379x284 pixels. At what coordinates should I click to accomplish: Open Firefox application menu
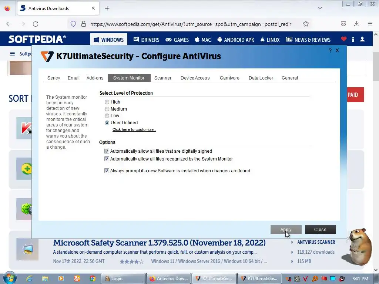click(x=370, y=24)
